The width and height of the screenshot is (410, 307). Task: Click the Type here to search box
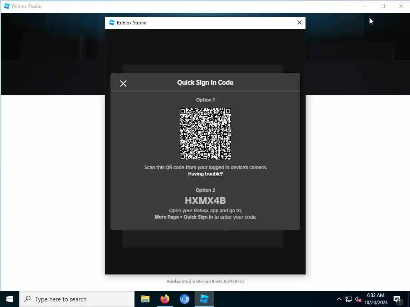[x=77, y=299]
